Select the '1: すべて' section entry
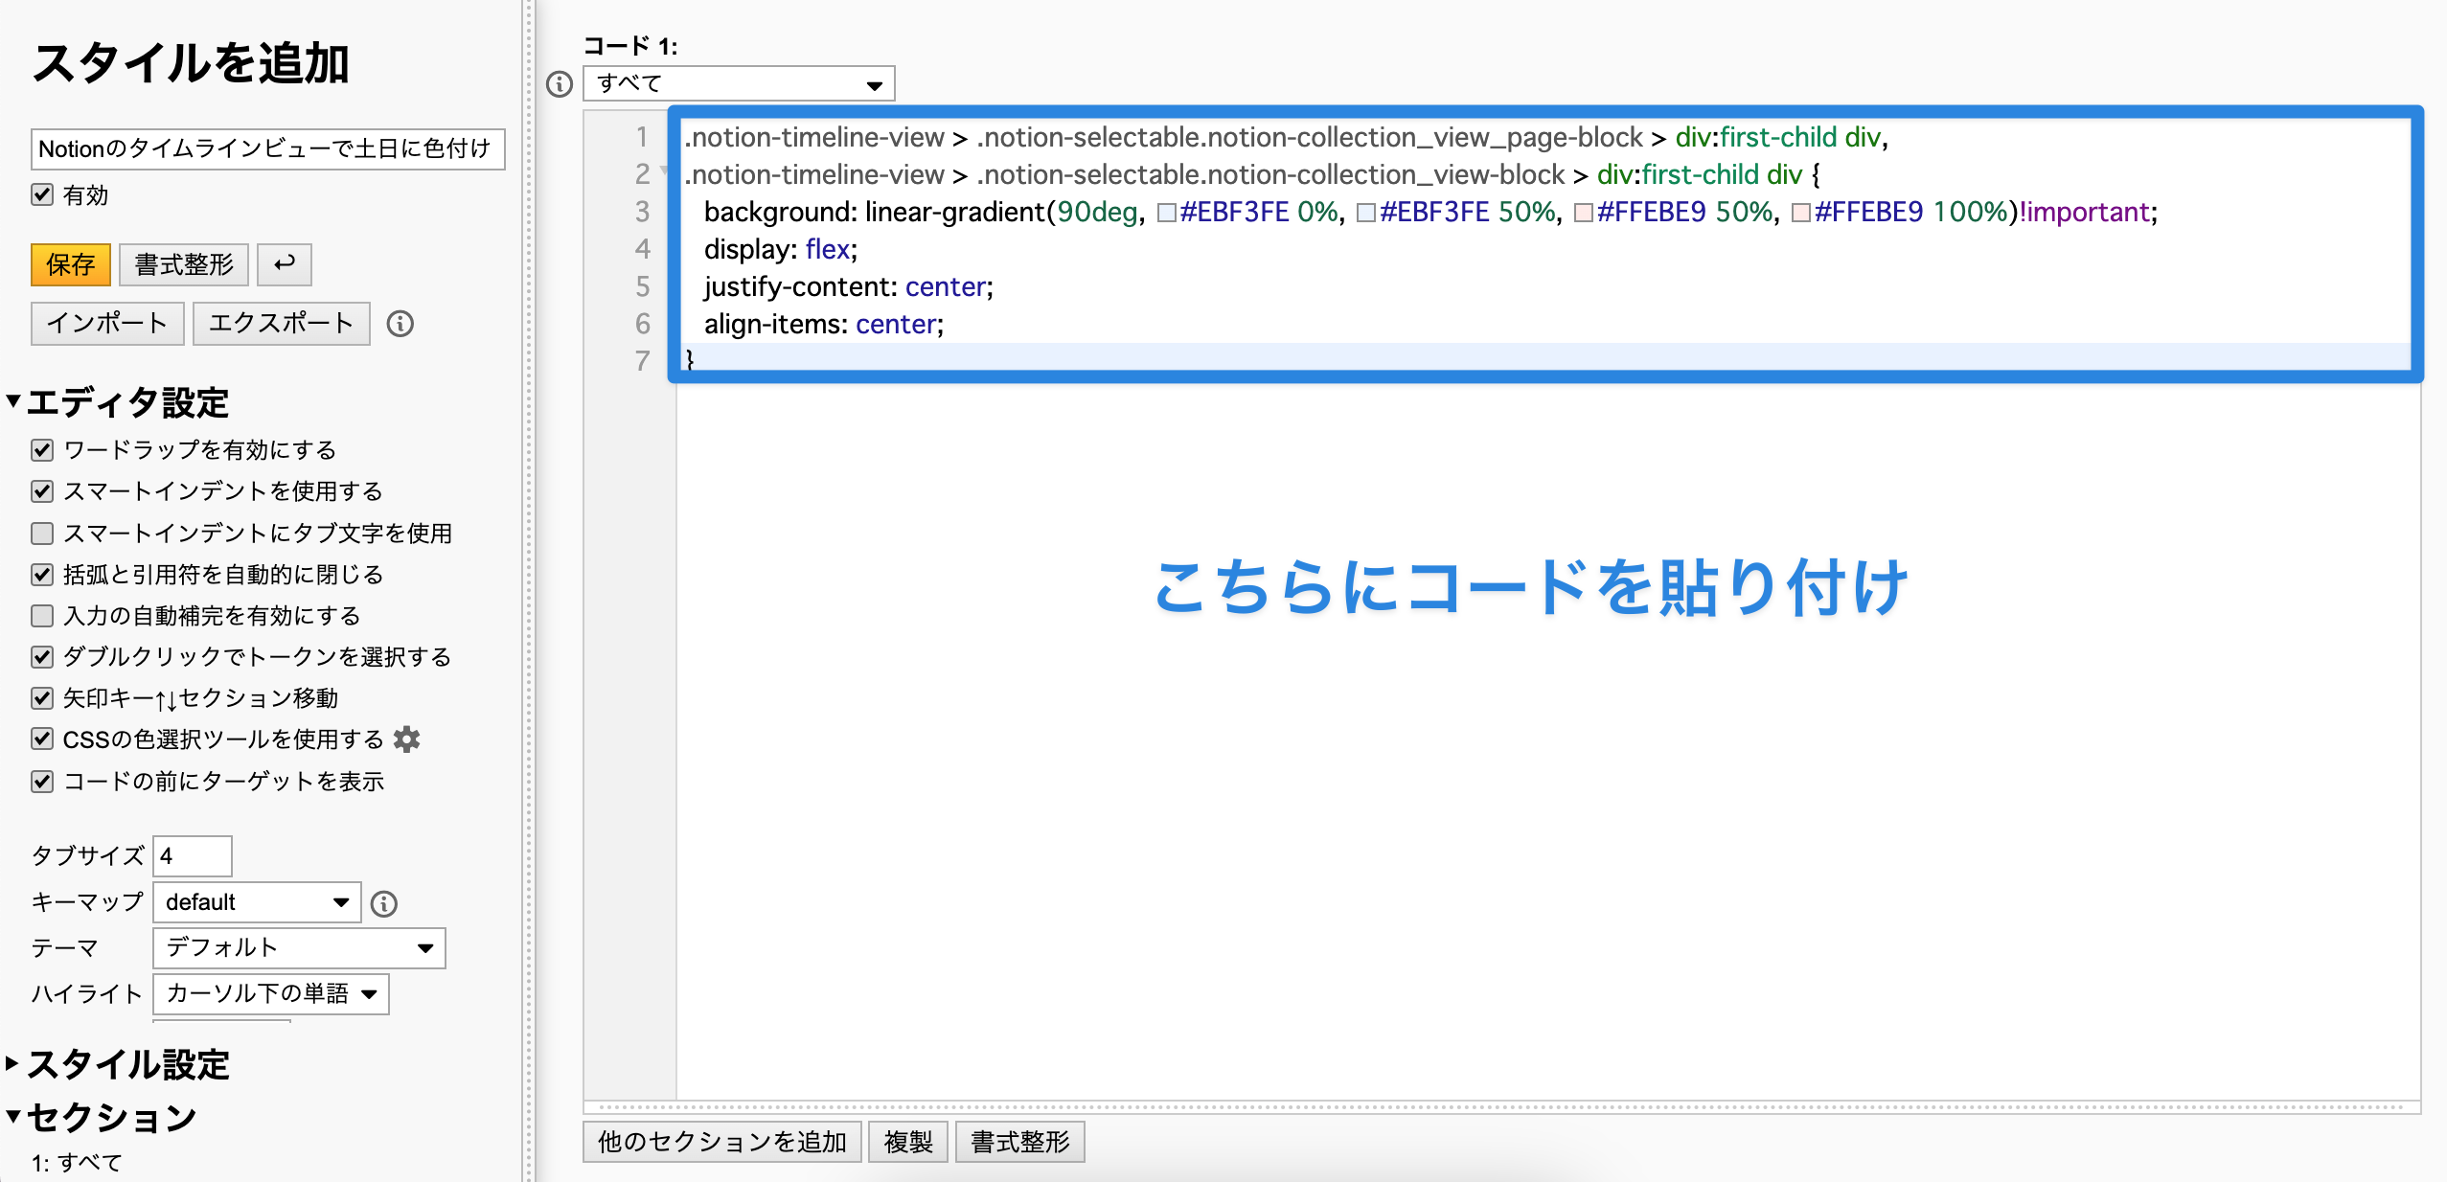Screen dimensions: 2447x1182 [77, 1163]
